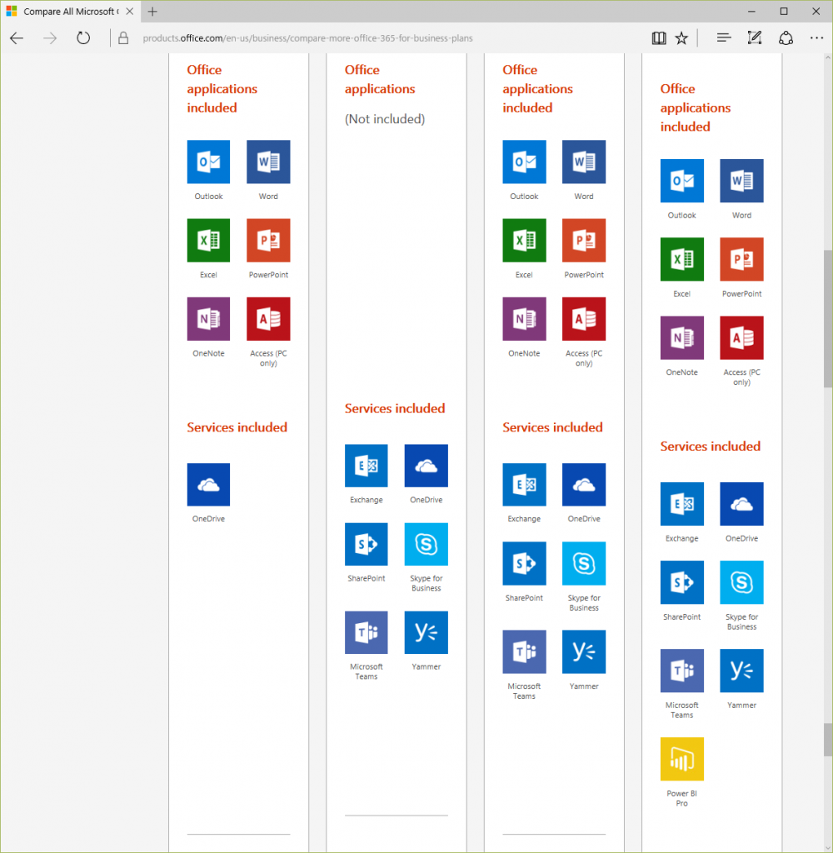Select the OneNote icon in the third plan column

point(524,319)
